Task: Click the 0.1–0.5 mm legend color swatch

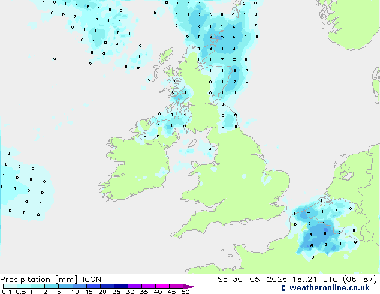Action: coord(10,286)
